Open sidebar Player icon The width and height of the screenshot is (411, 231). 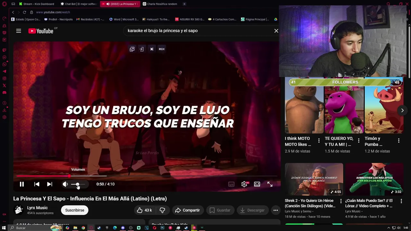coord(4,103)
